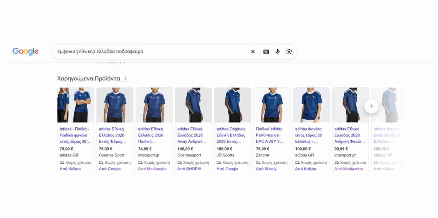This screenshot has width=438, height=218.
Task: Click adidas GR 100,00 € product image
Action: tap(311, 105)
